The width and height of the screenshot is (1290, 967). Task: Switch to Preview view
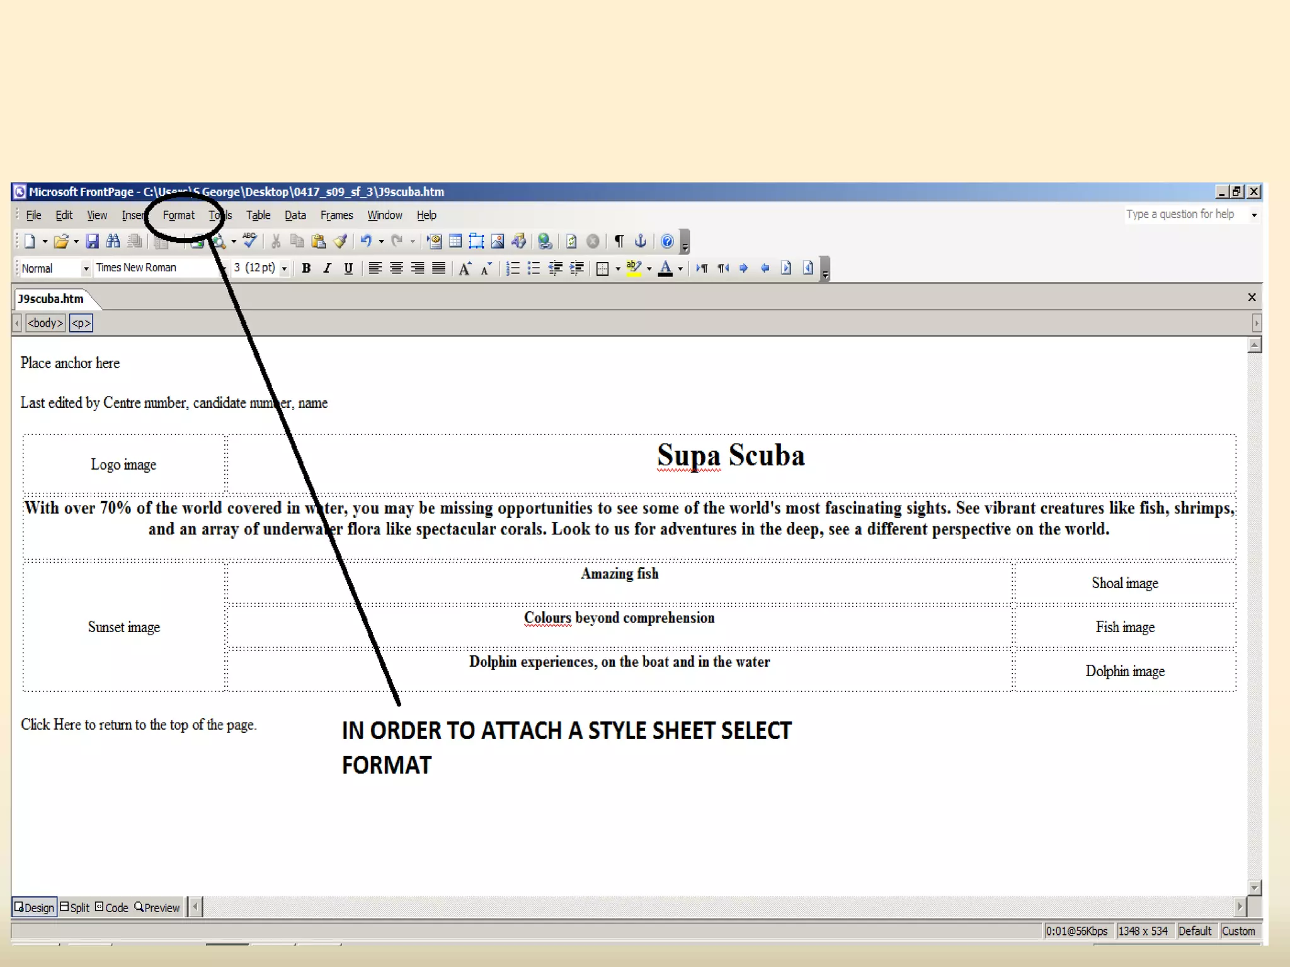click(157, 907)
